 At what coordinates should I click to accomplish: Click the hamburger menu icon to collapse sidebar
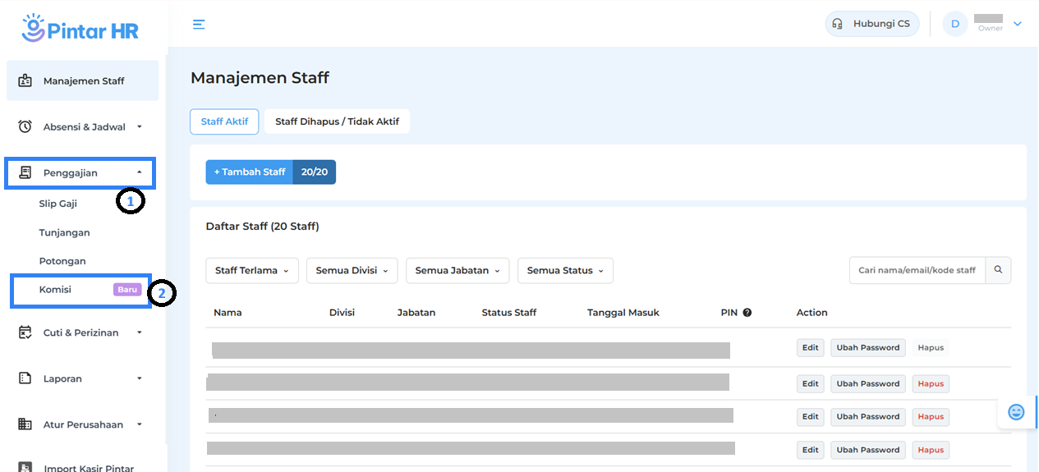tap(199, 24)
